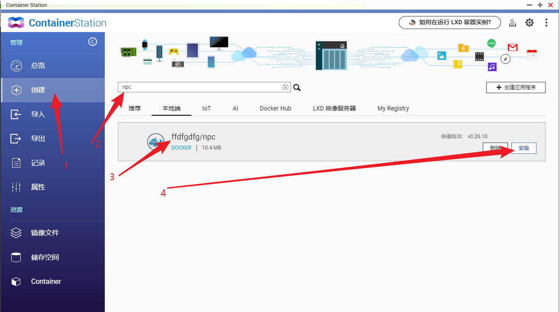Delete the npc image with 删除 button
This screenshot has height=312, width=559.
[x=495, y=148]
